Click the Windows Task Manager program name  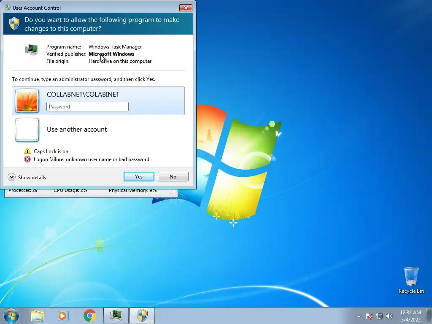(x=115, y=47)
